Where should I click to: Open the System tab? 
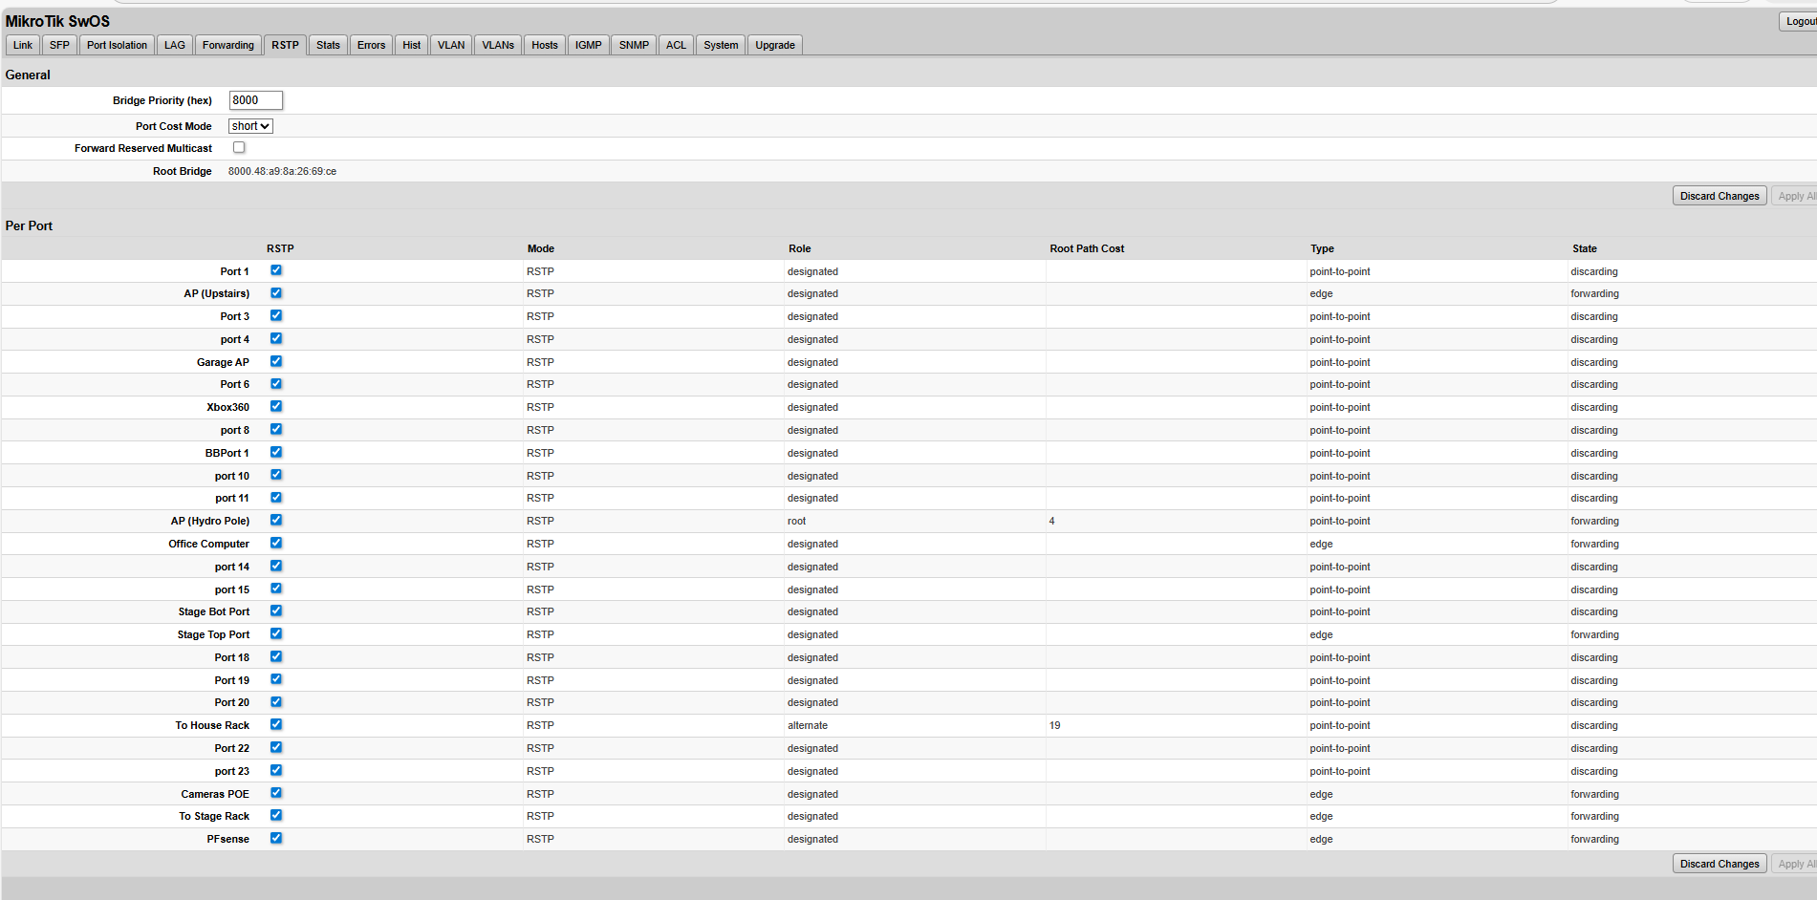(x=721, y=45)
